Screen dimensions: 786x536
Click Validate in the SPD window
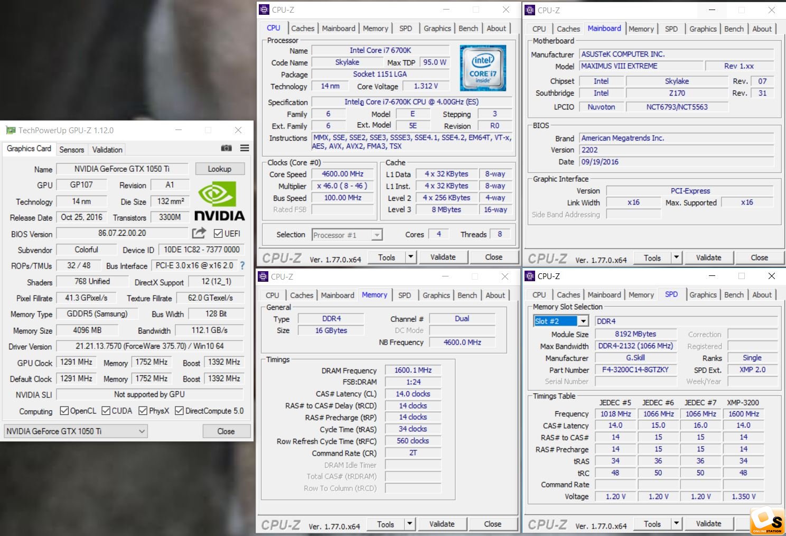click(708, 524)
